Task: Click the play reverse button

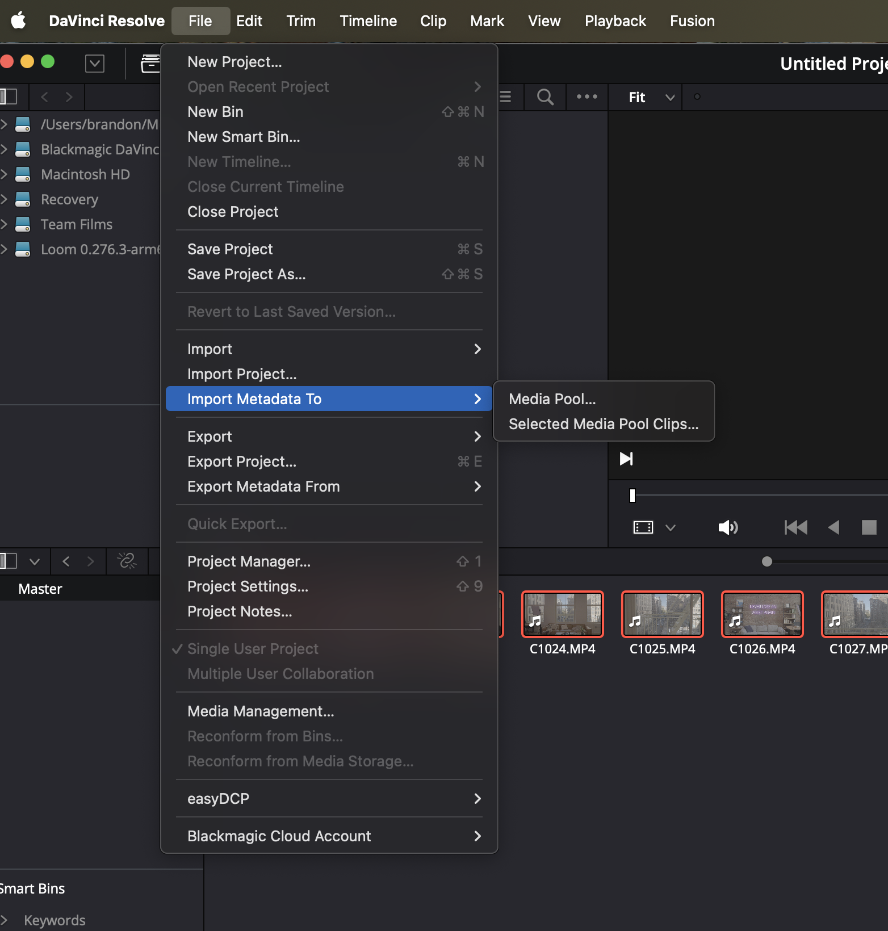Action: [x=833, y=527]
